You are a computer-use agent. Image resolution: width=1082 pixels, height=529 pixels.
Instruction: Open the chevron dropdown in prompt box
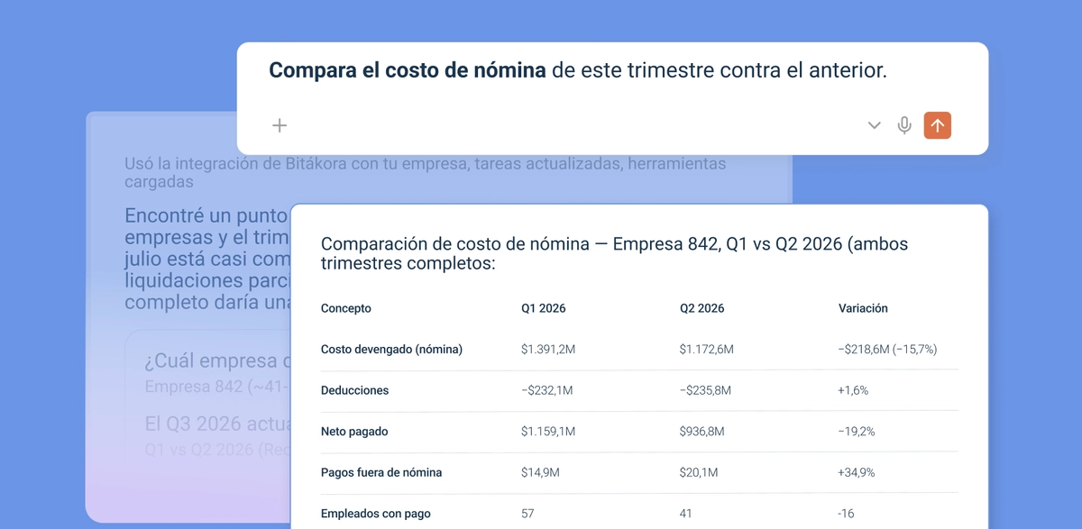[x=874, y=125]
